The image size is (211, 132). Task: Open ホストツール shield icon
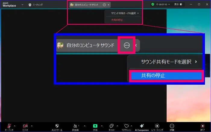(x=57, y=126)
